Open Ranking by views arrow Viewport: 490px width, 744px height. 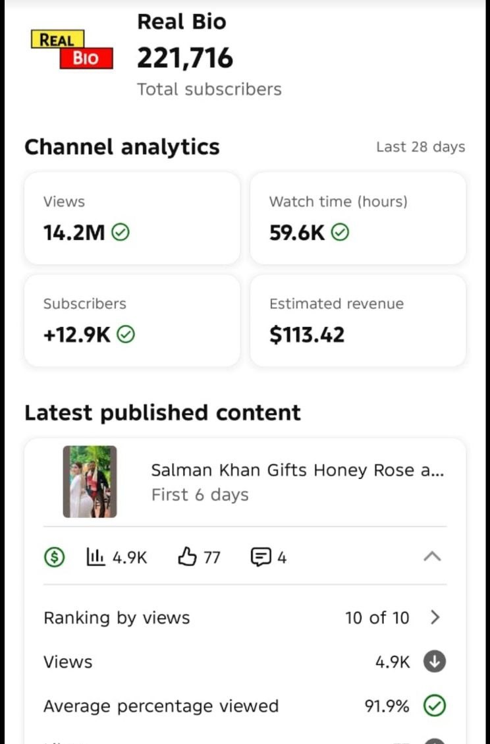coord(435,617)
